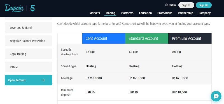This screenshot has height=104, width=224.
Task: Select Leverage & Margin in sidebar
Action: point(29,27)
